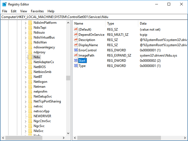This screenshot has width=188, height=141.
Task: Expand the NdisImPlatform tree node
Action: tap(25, 23)
